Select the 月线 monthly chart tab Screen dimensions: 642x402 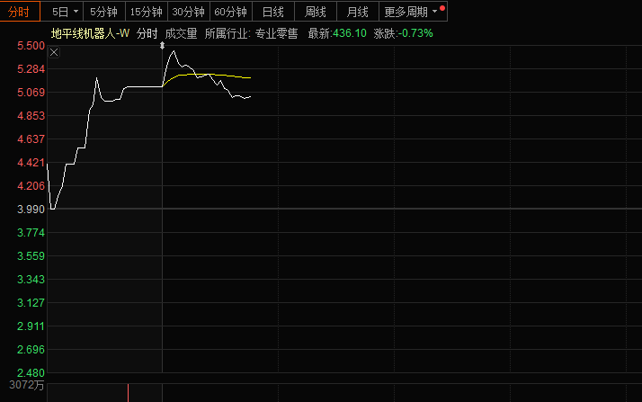point(357,12)
